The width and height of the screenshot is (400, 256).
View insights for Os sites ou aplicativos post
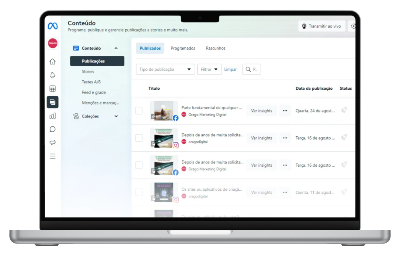(x=261, y=192)
